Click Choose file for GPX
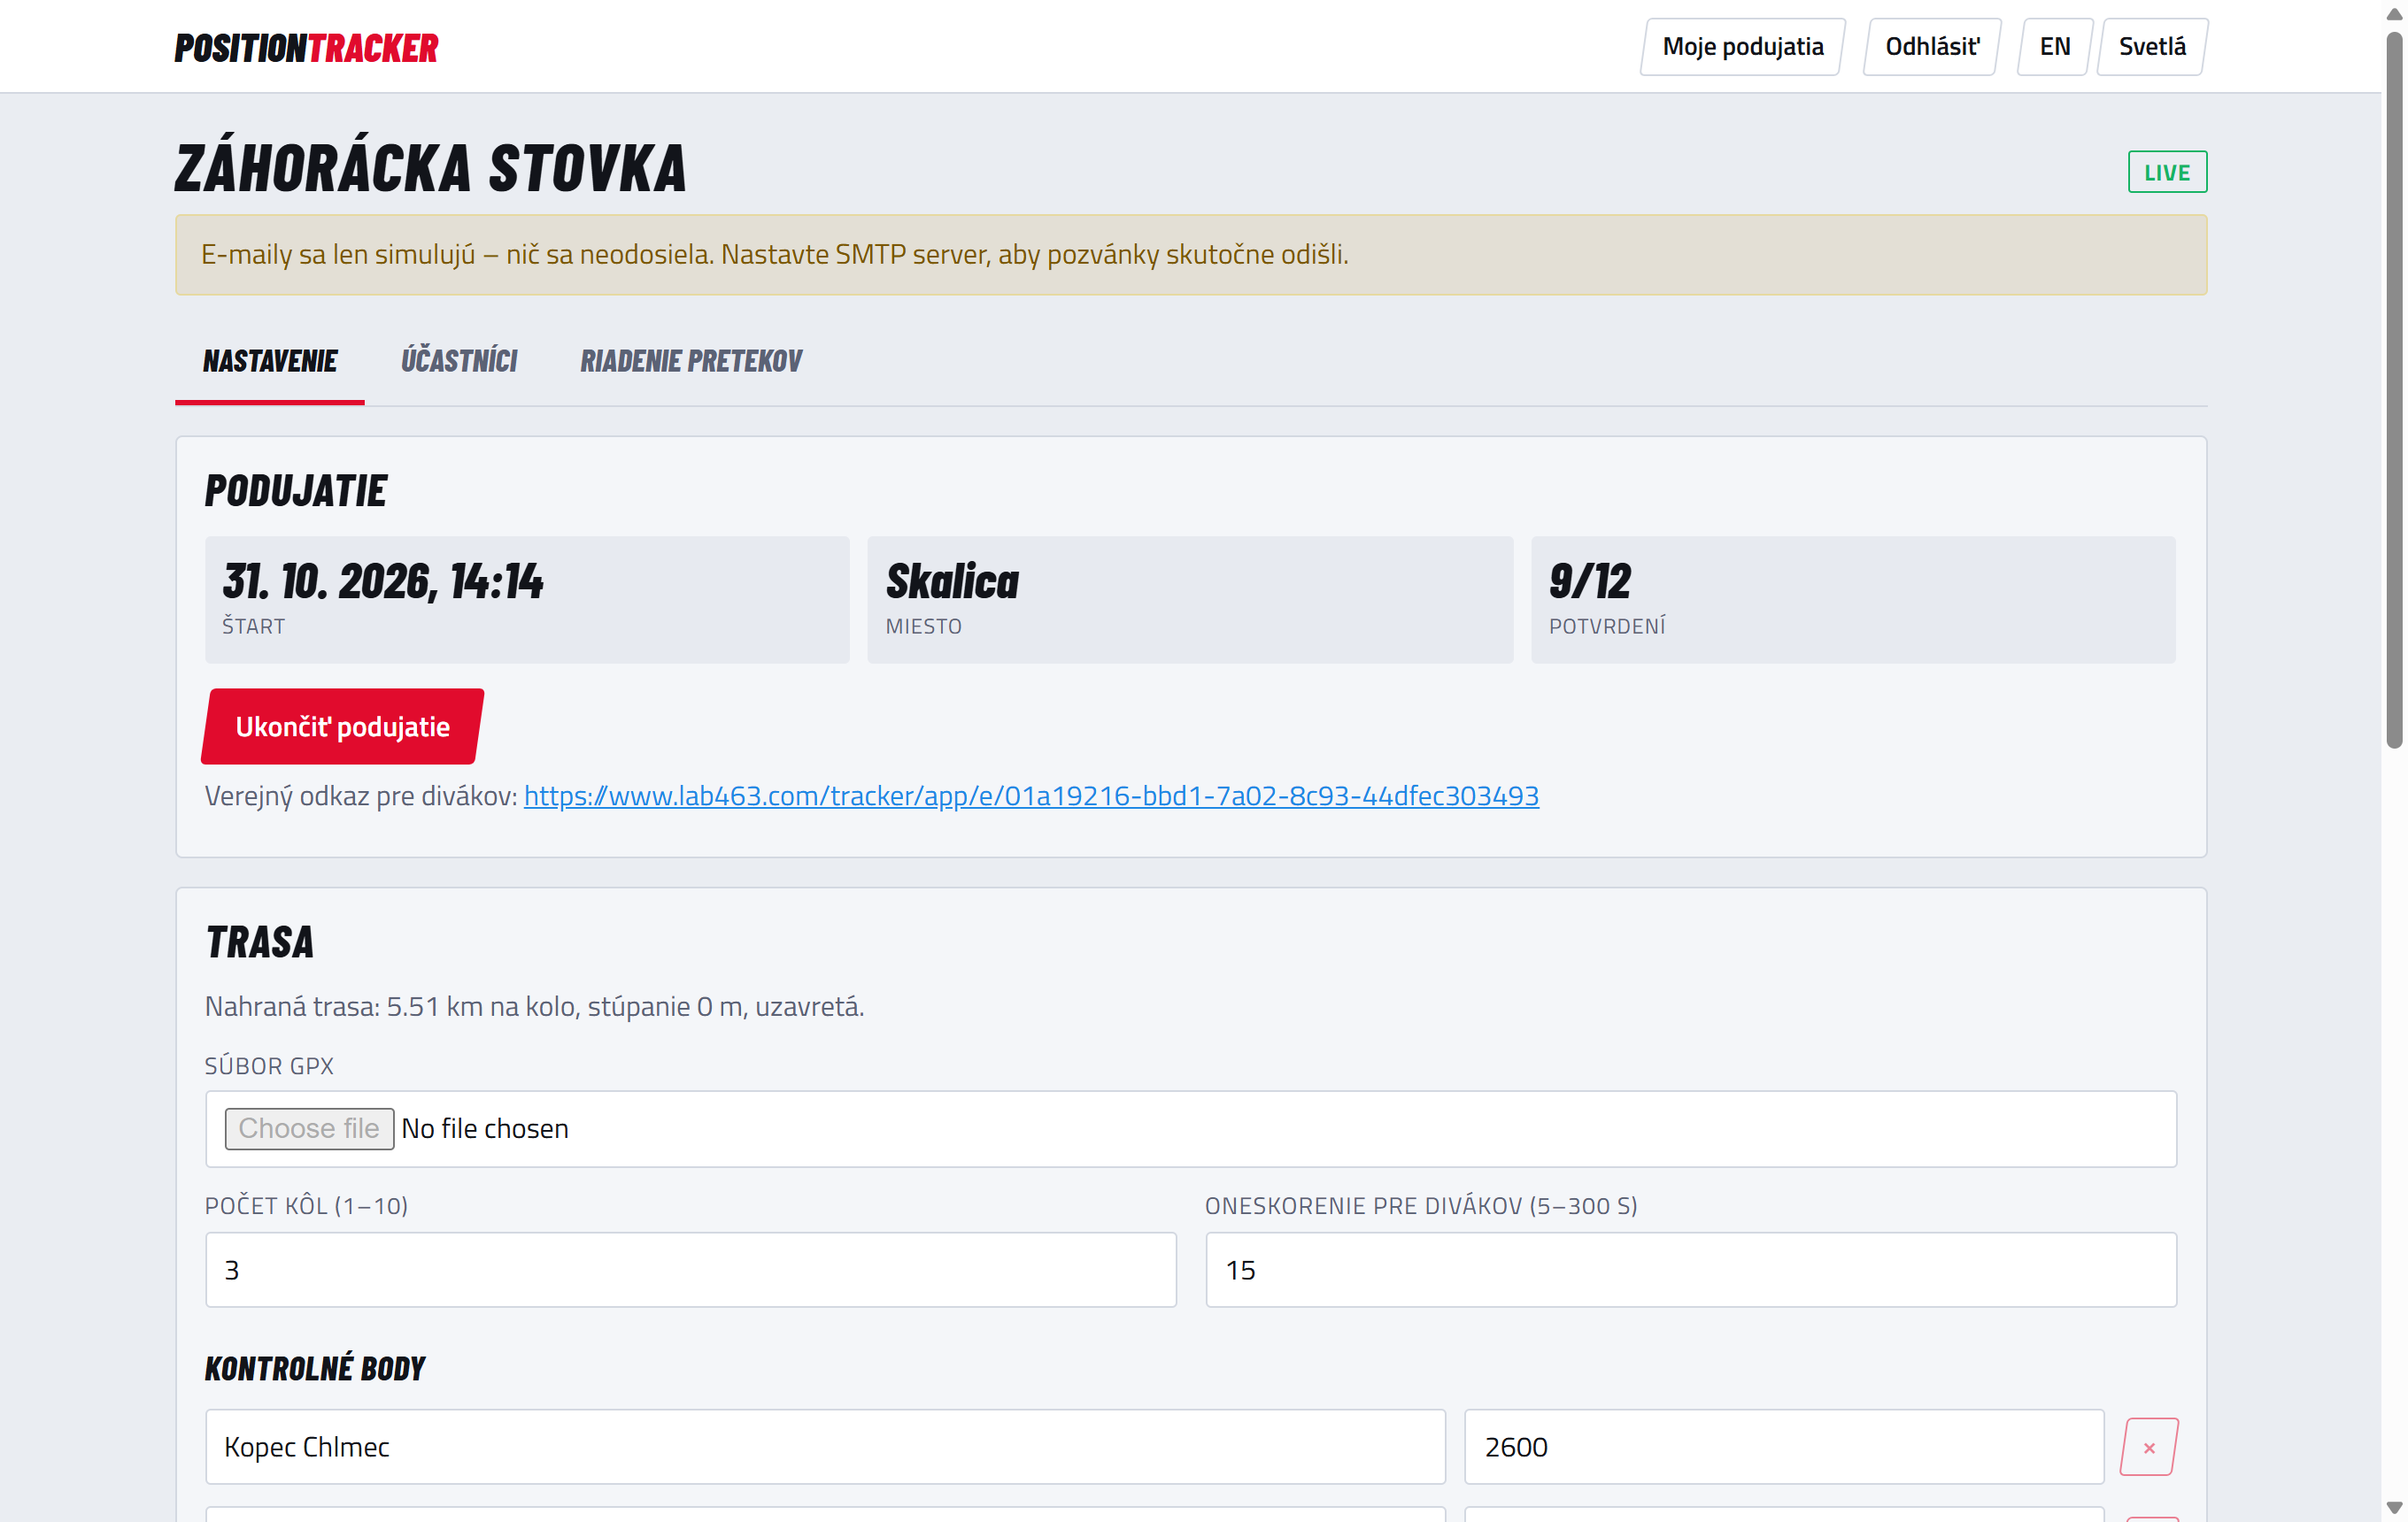Viewport: 2408px width, 1522px height. [309, 1128]
